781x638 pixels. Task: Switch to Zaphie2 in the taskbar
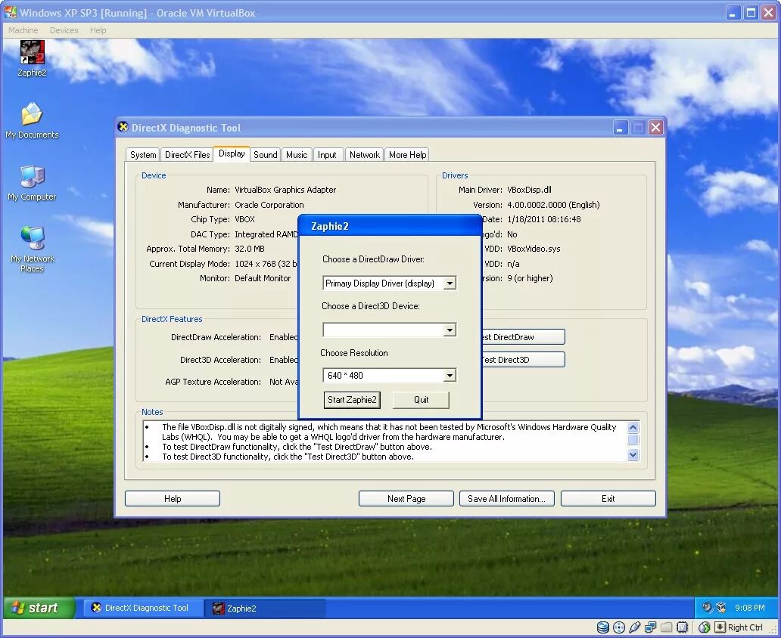point(265,608)
